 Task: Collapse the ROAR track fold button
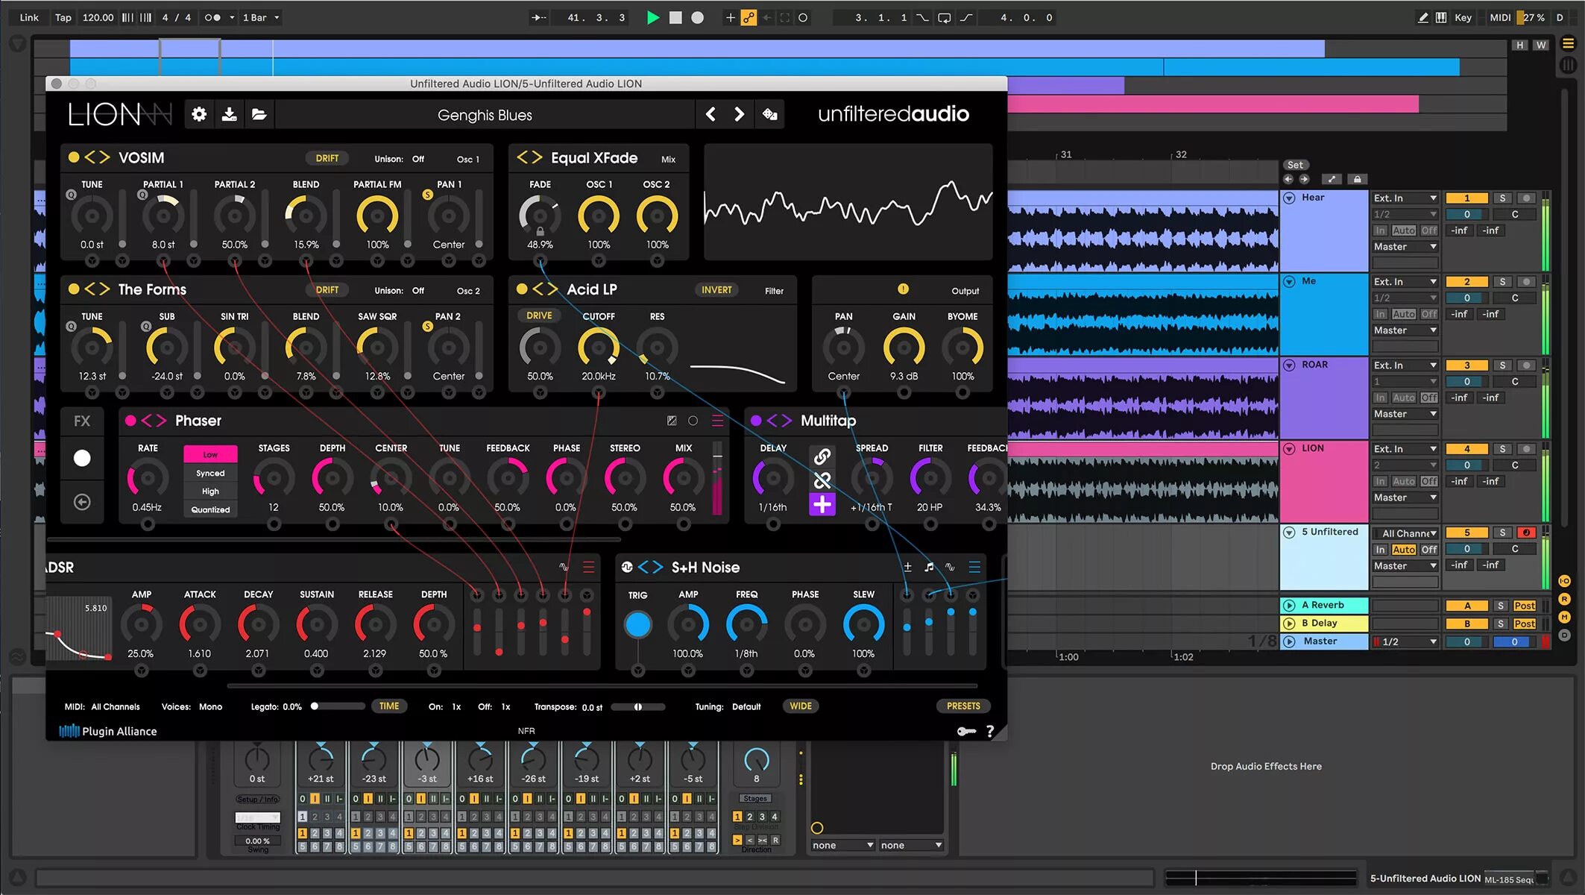(1289, 365)
